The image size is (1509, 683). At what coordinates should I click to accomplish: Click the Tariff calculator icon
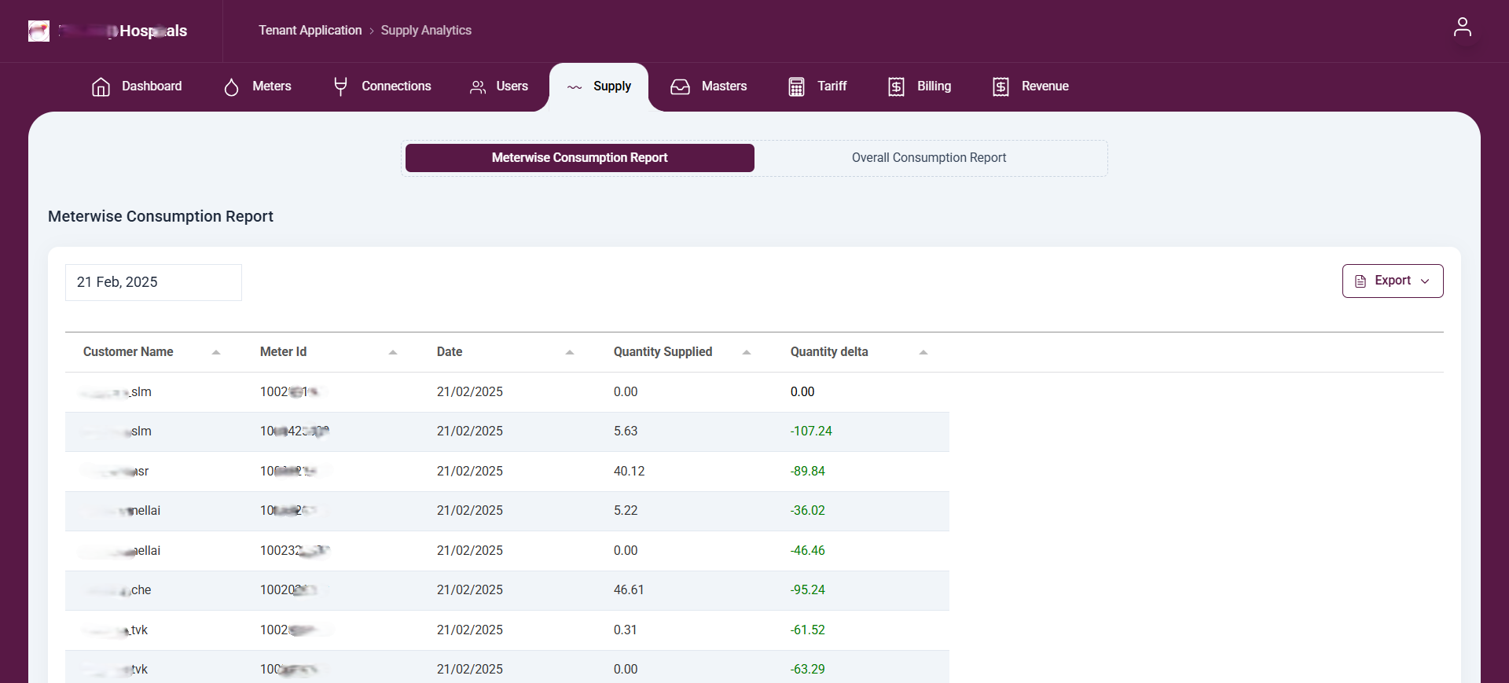click(796, 86)
